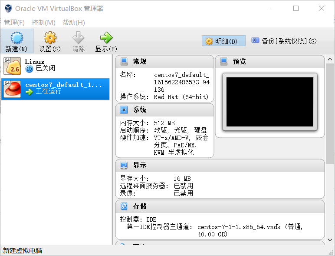Click the powered-off state icon under Linux

point(29,69)
